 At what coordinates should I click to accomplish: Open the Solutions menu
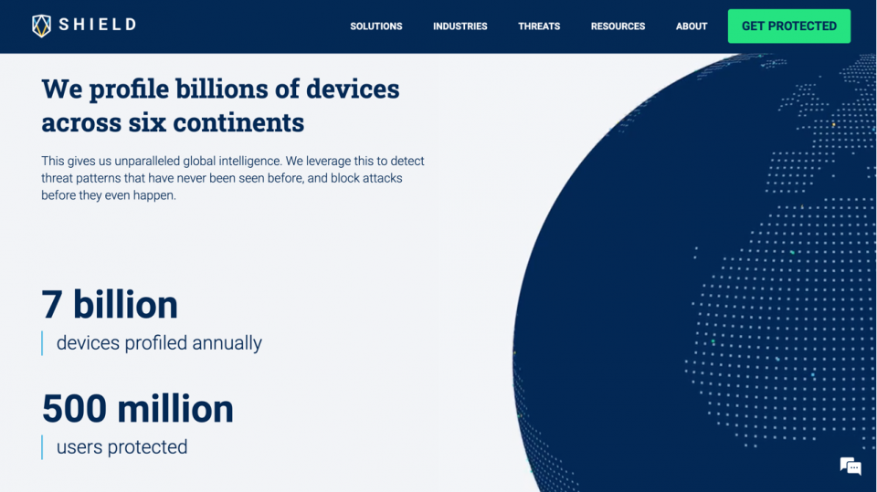point(375,26)
